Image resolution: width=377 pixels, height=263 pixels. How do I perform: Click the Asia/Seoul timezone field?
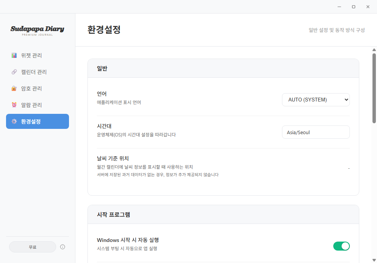click(x=316, y=132)
